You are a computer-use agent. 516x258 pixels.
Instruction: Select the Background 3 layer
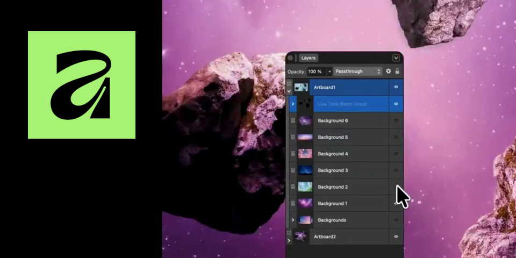pyautogui.click(x=333, y=170)
